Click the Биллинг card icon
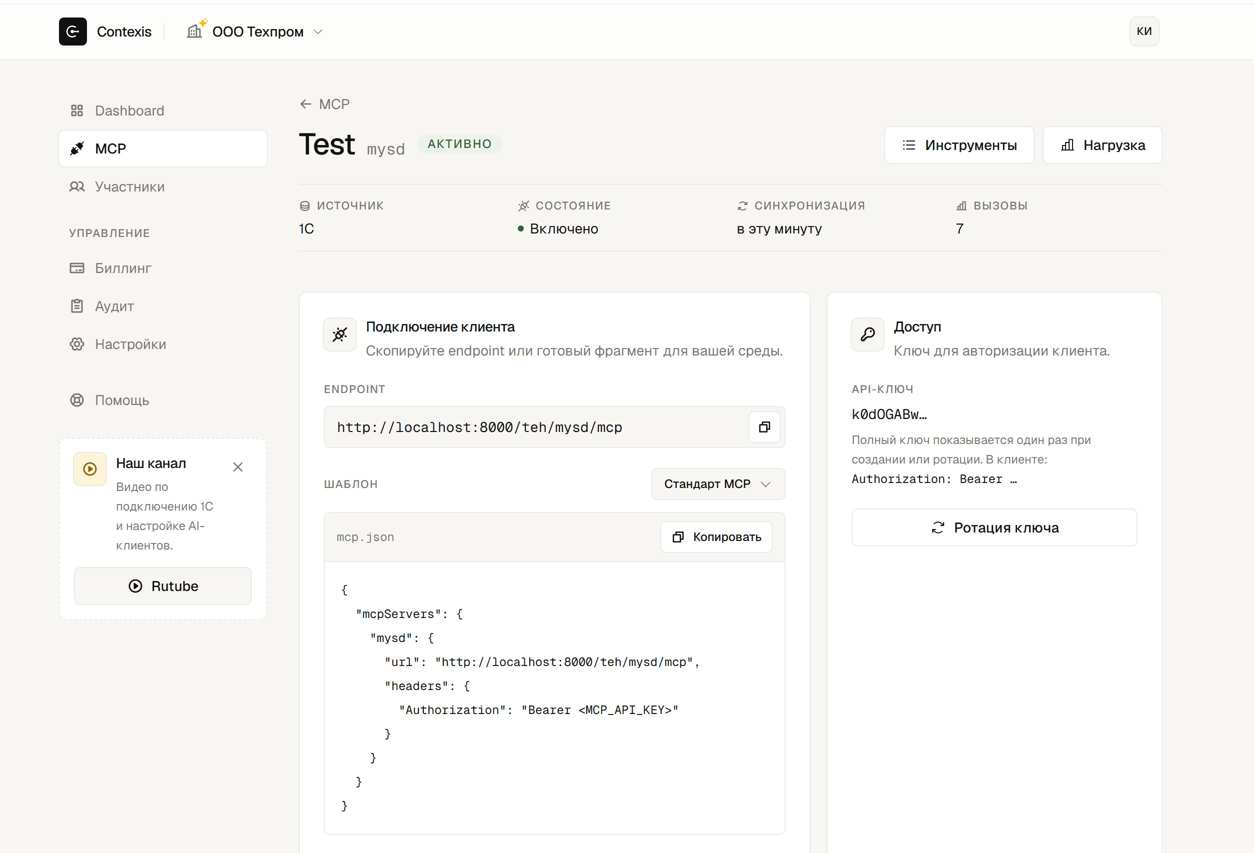This screenshot has height=853, width=1254. coord(77,268)
